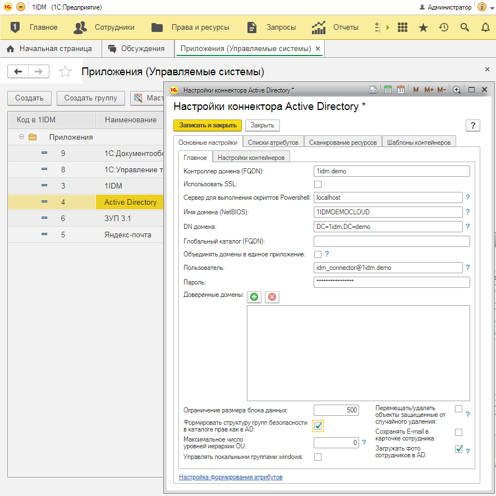The width and height of the screenshot is (496, 496).
Task: Collapse the 'Приложения' tree group
Action: (21, 137)
